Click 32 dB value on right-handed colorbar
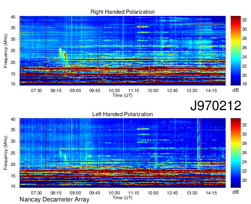Screen dimensions: 251x204 244,20
